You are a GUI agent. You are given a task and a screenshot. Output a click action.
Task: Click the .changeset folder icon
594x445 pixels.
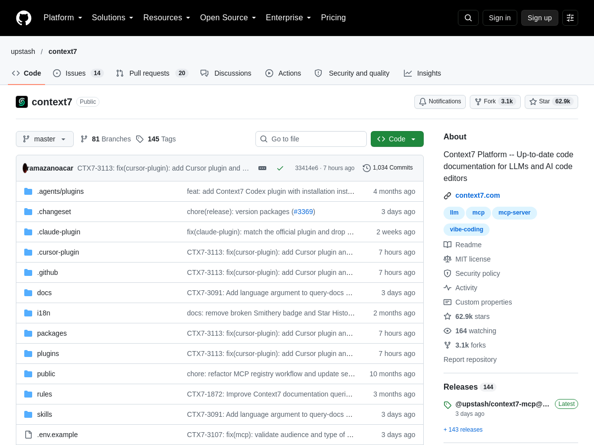point(28,212)
